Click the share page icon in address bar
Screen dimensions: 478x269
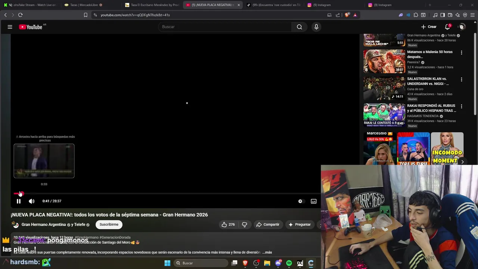click(338, 15)
